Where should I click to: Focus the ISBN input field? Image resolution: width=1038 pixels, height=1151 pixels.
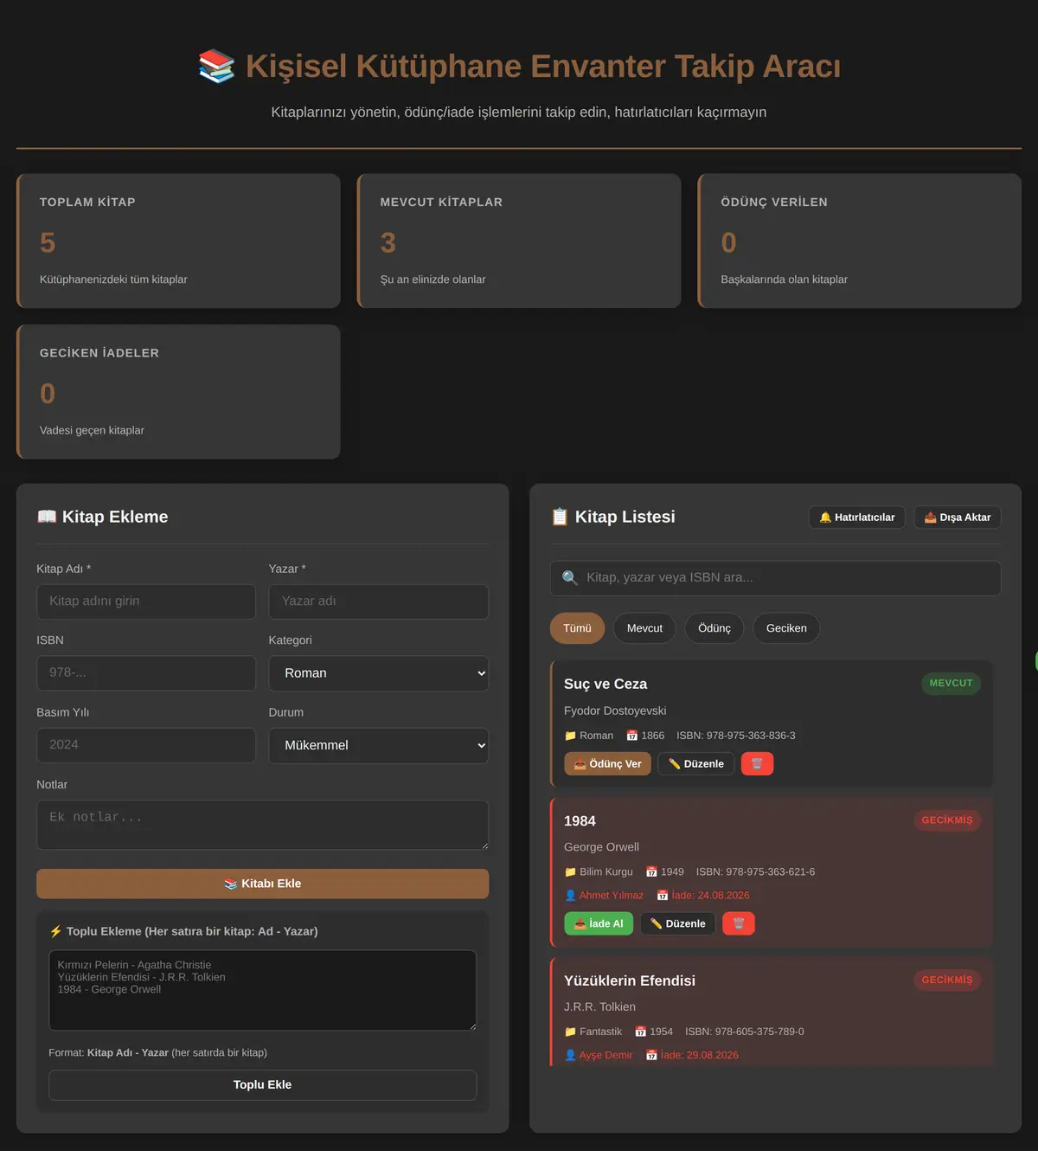(x=146, y=673)
